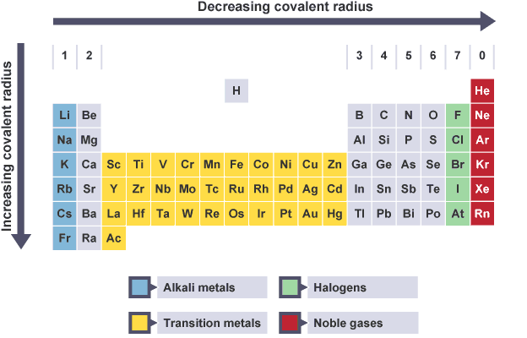Click the Transition metals legend label
527x338 pixels.
(x=199, y=323)
